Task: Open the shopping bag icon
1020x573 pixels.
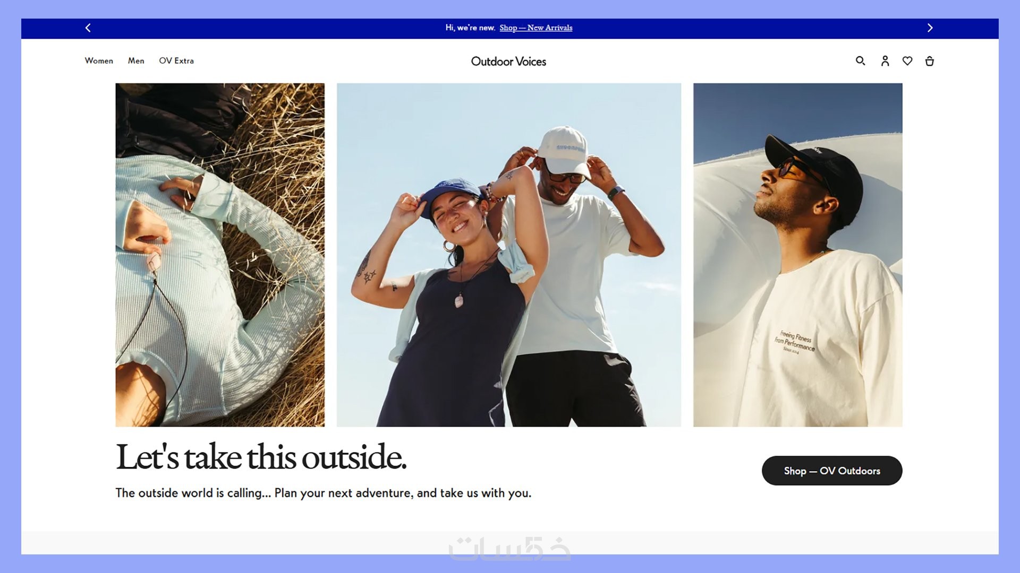Action: [x=929, y=61]
